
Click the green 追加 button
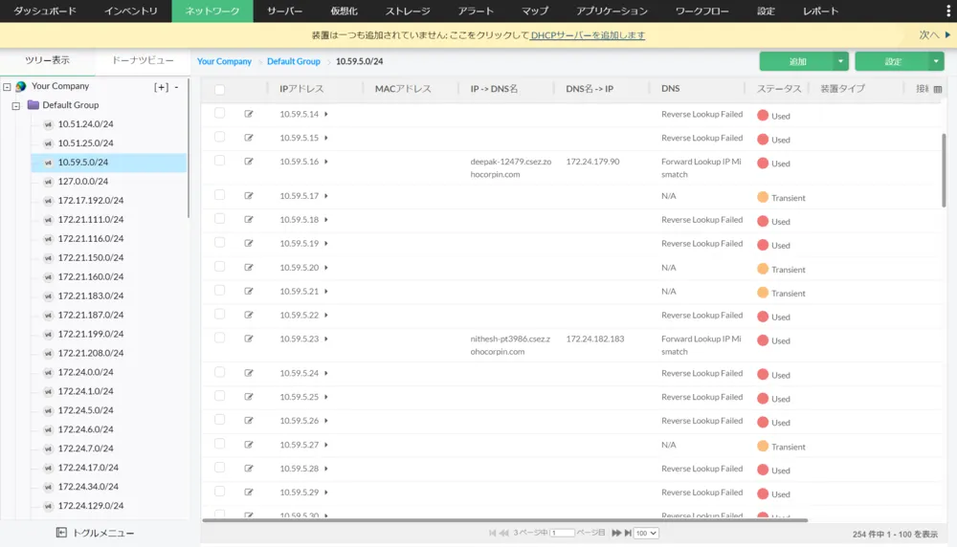click(796, 61)
